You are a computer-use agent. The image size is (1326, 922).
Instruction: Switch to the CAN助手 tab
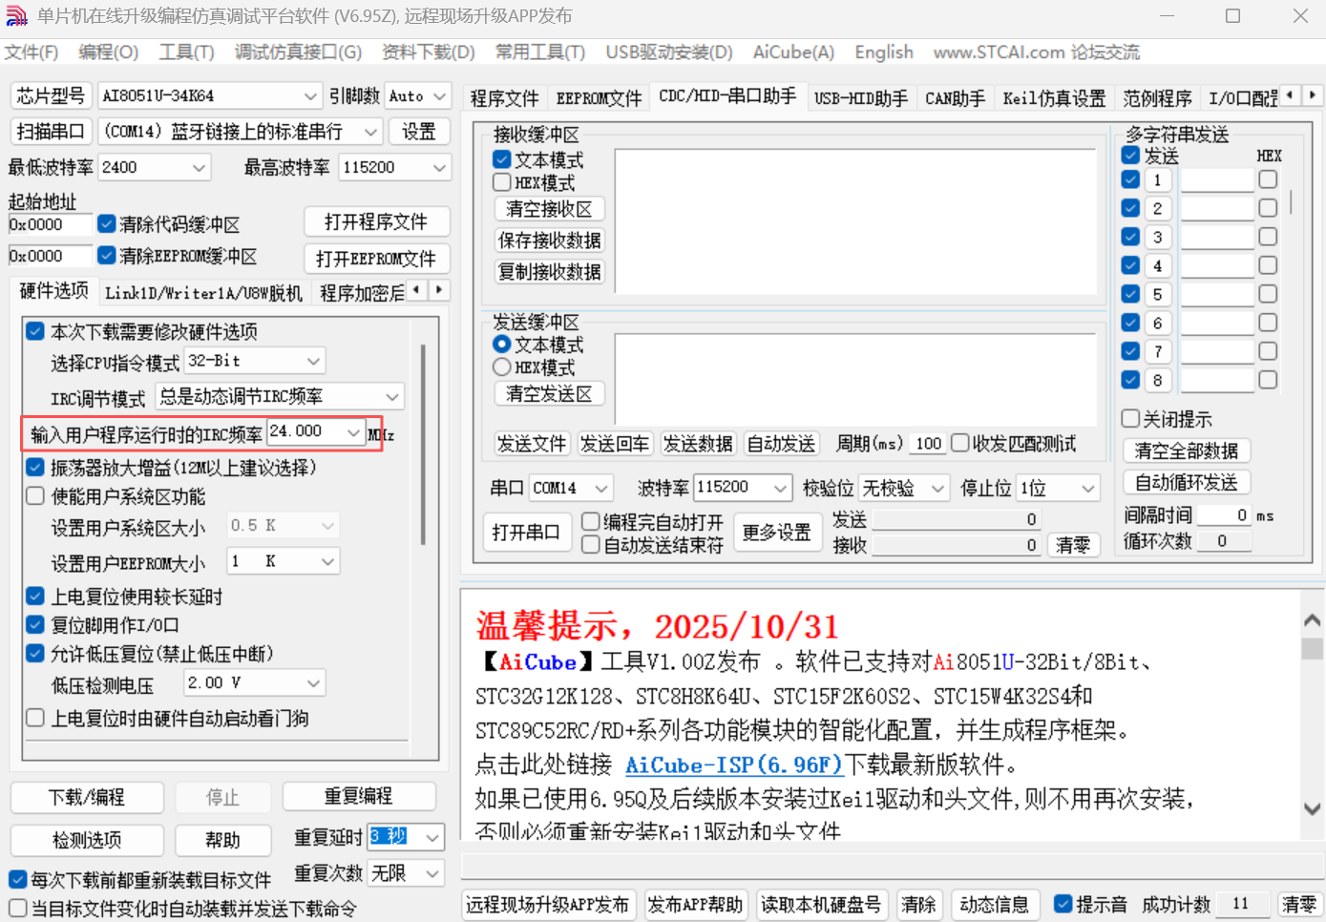click(954, 96)
